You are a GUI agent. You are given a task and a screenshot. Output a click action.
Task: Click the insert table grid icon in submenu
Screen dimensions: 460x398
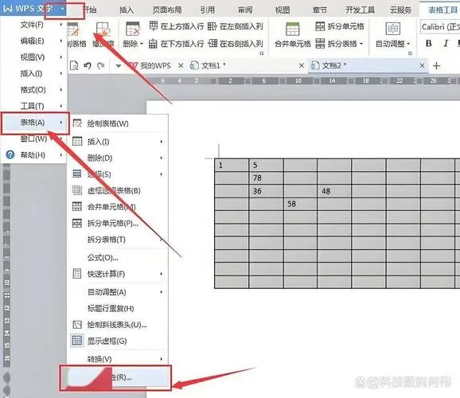tap(77, 142)
